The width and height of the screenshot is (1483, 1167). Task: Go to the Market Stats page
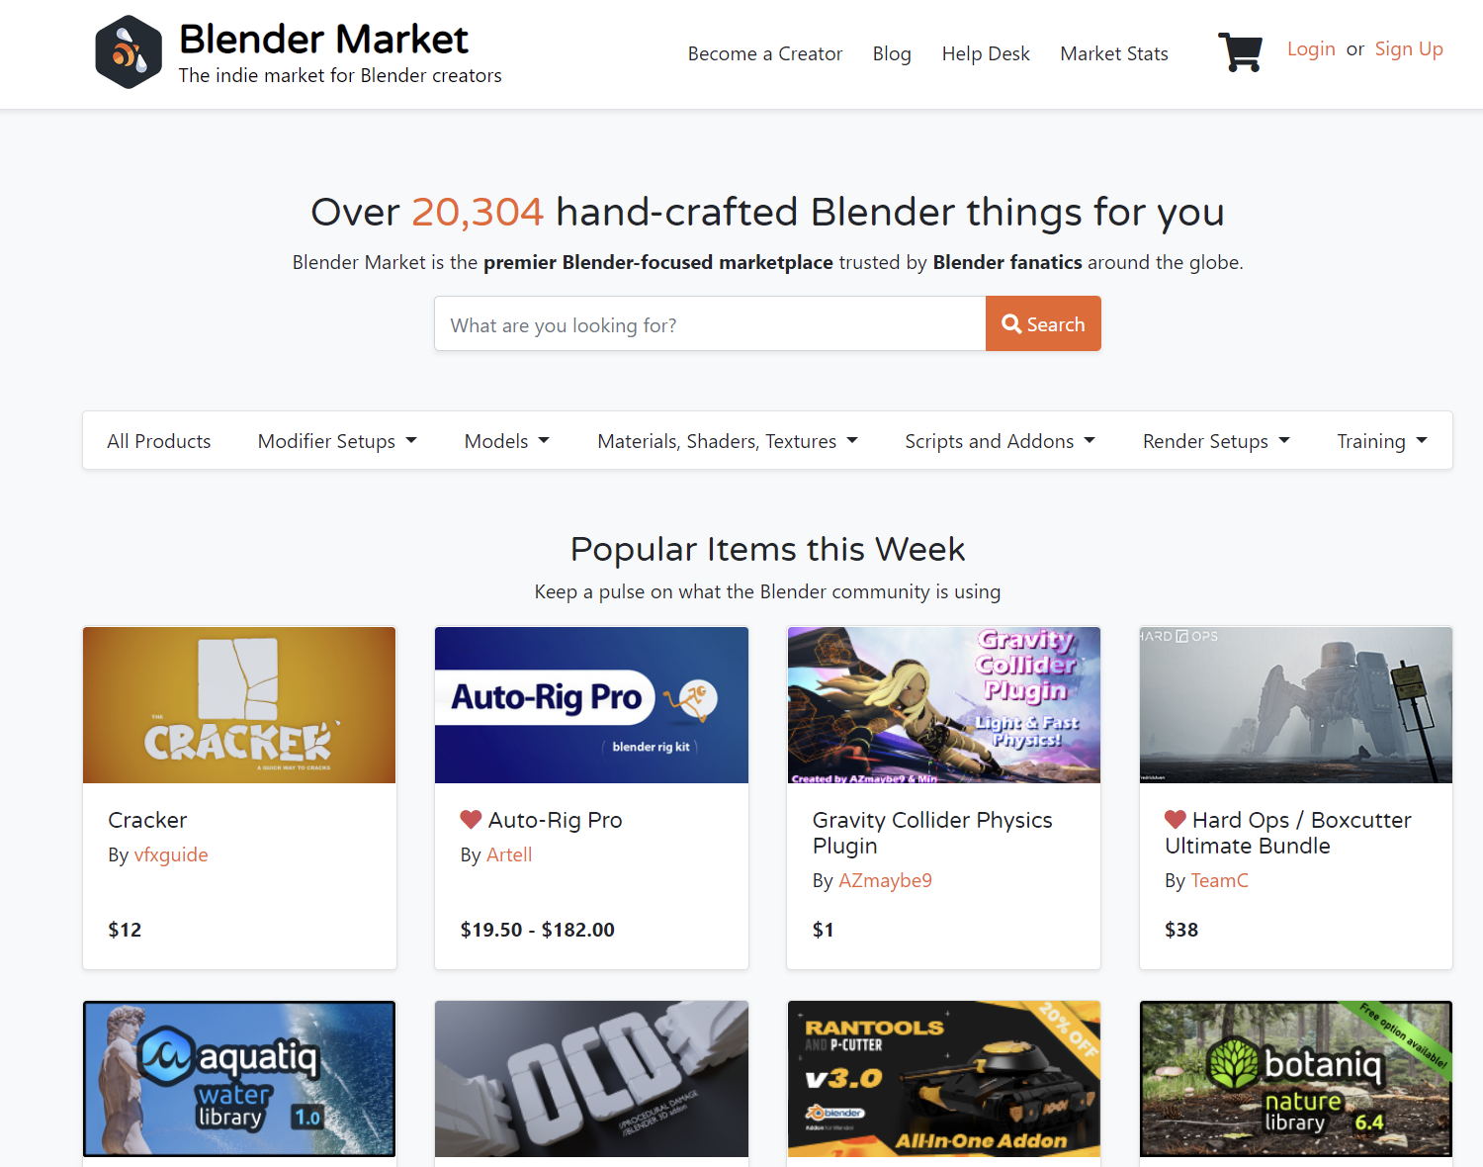click(x=1114, y=53)
